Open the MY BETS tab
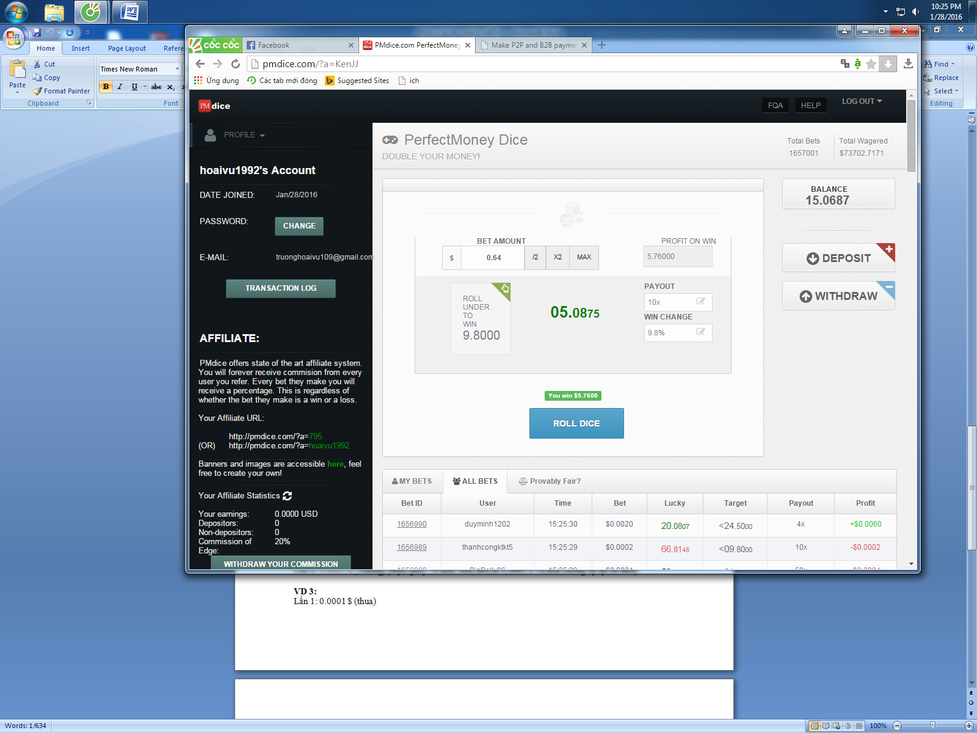 pyautogui.click(x=412, y=481)
